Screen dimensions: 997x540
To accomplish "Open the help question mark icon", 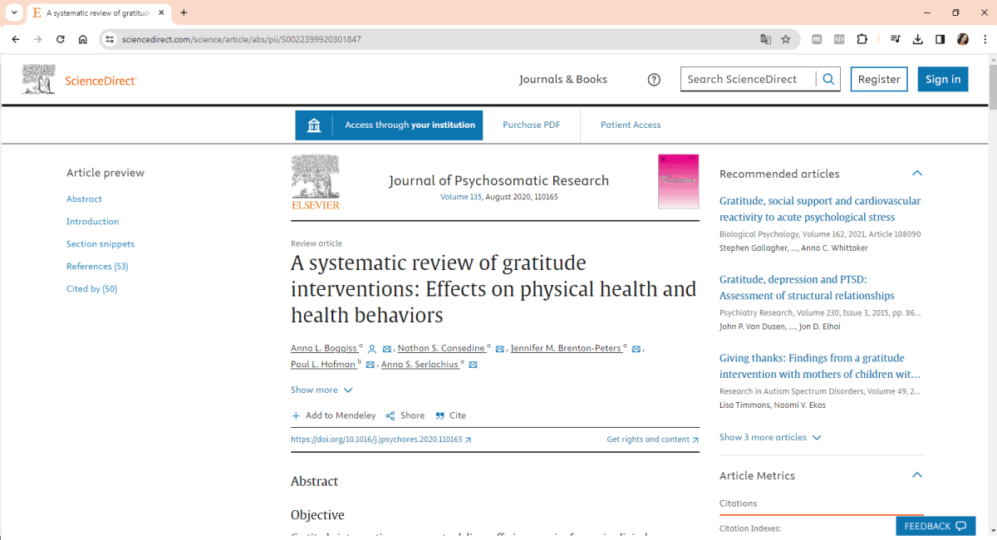I will click(654, 80).
